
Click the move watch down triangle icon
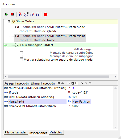pos(59,83)
